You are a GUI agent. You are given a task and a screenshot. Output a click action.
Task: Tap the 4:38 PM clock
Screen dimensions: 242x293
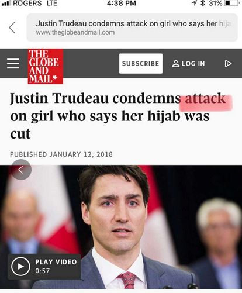122,3
